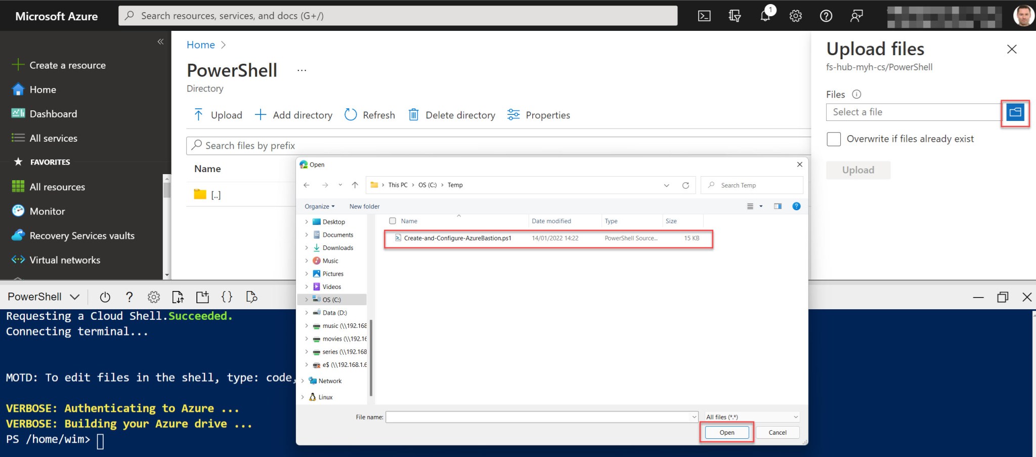This screenshot has width=1036, height=457.
Task: Open the notifications bell
Action: tap(765, 16)
